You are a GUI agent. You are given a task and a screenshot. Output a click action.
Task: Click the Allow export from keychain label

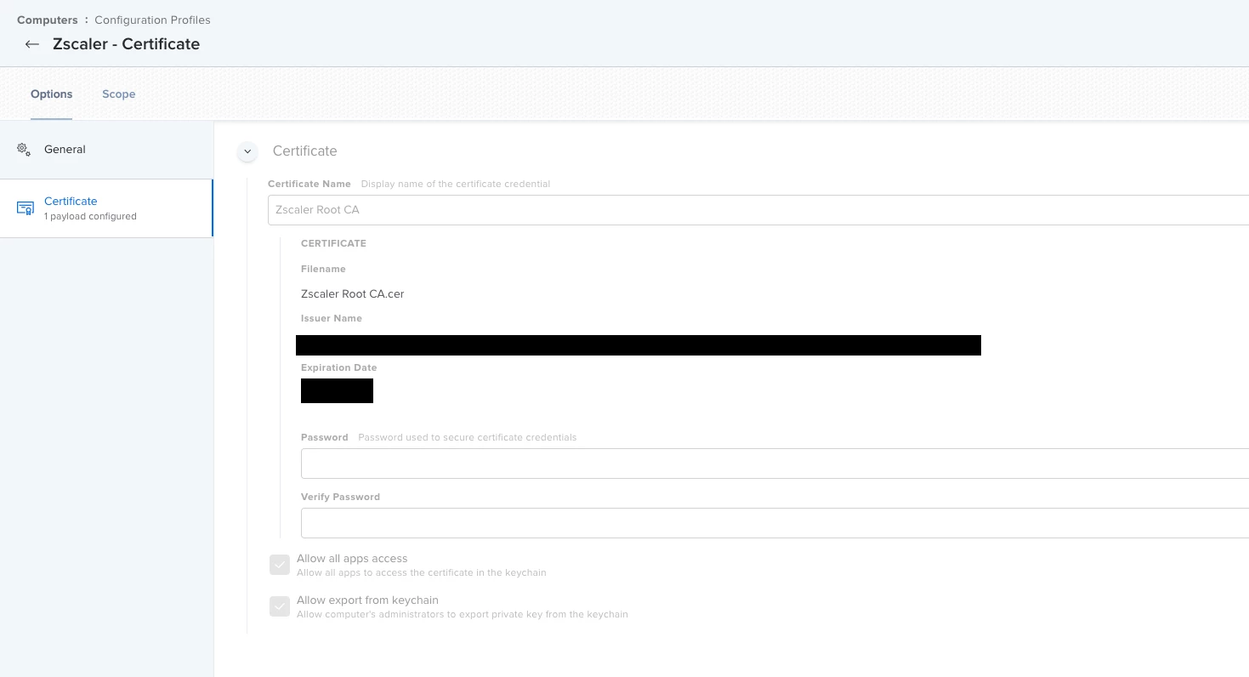[367, 600]
